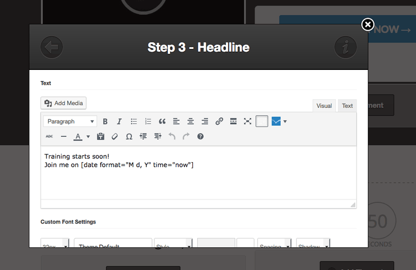Insert a numbered list

coord(148,121)
